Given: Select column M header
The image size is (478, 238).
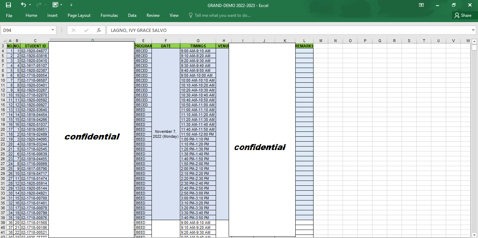Looking at the screenshot, I should tap(321, 41).
